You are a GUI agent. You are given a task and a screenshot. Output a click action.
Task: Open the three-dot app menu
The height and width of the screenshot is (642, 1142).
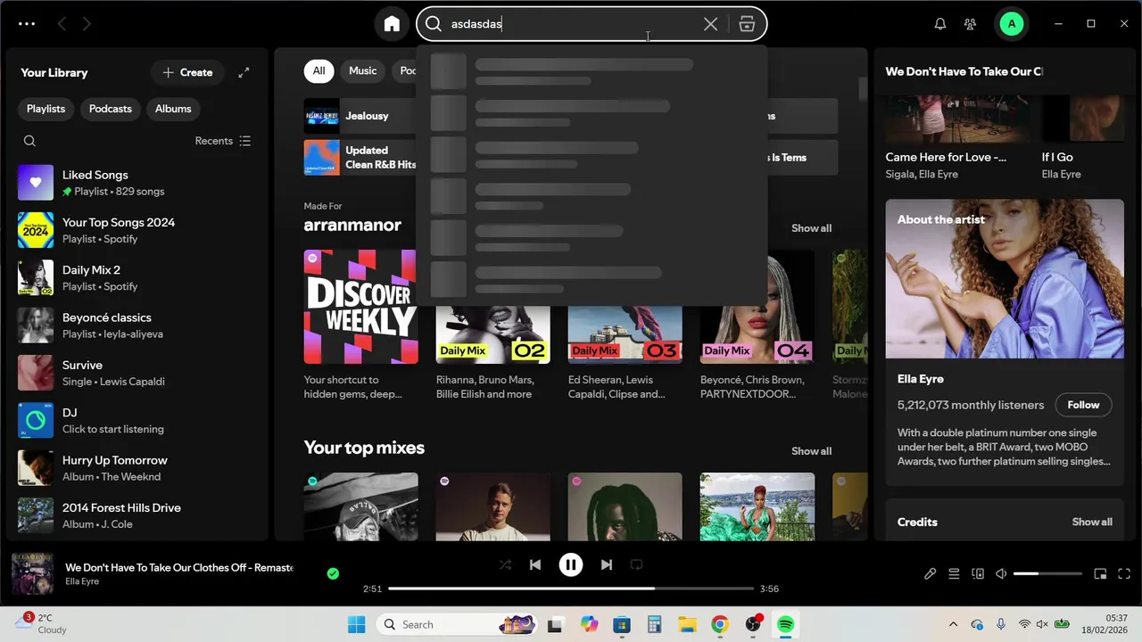coord(27,24)
